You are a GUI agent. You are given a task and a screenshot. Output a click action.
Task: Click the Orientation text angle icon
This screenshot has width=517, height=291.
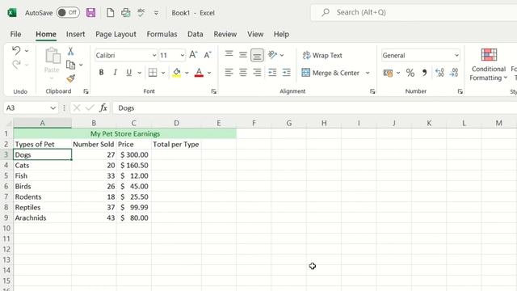coord(273,54)
